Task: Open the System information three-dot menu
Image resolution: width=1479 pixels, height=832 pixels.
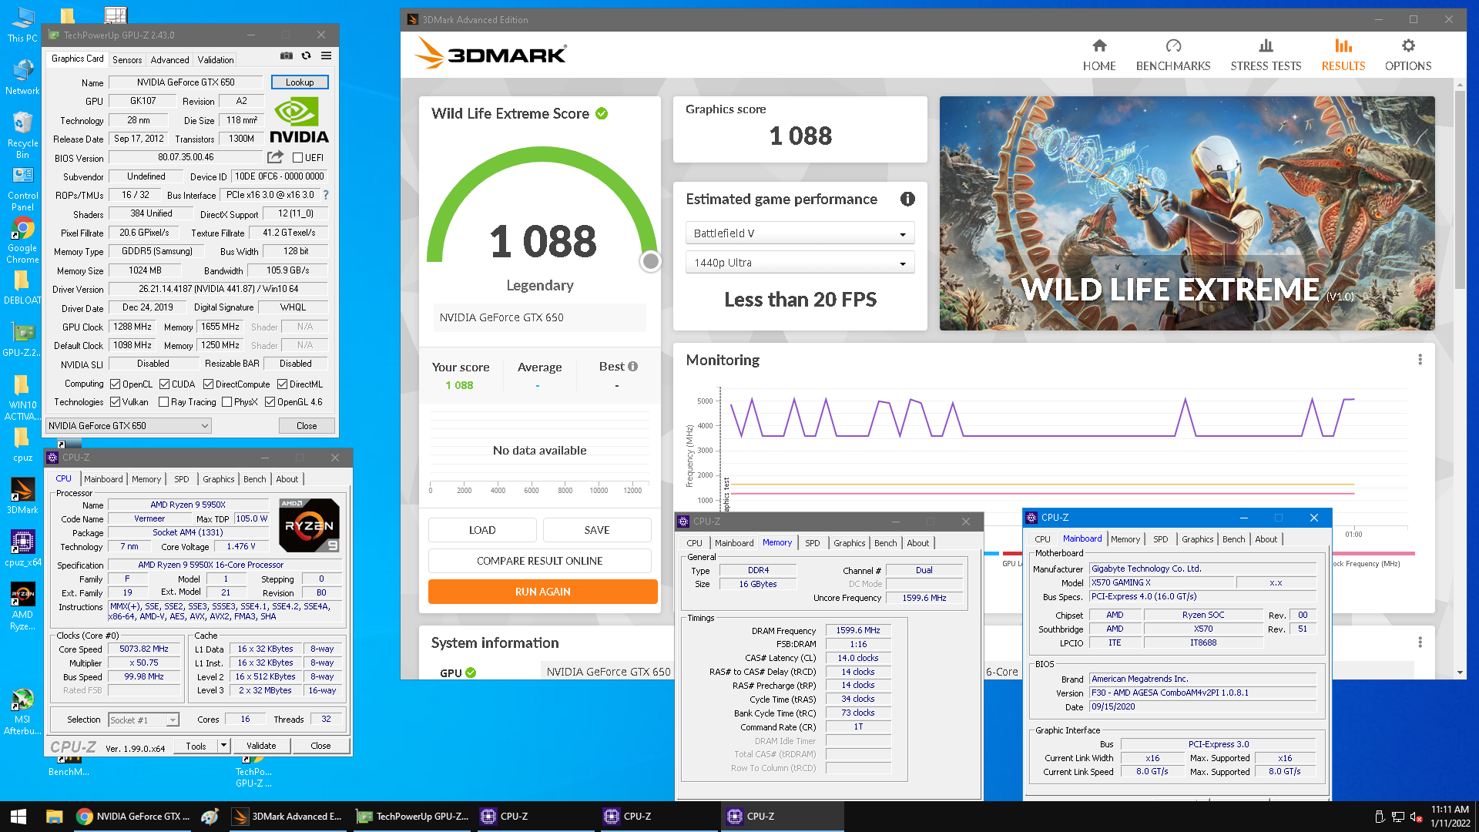Action: point(1420,642)
